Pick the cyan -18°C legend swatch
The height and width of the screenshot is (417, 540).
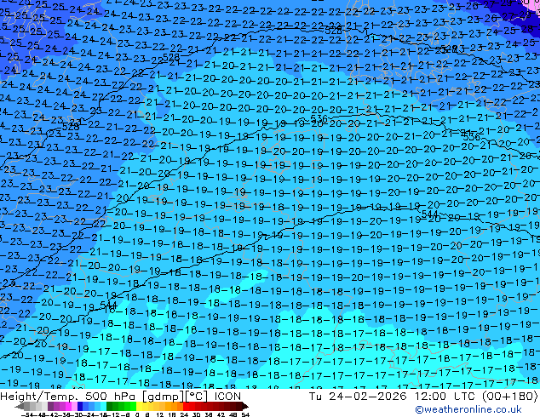[x=104, y=406]
